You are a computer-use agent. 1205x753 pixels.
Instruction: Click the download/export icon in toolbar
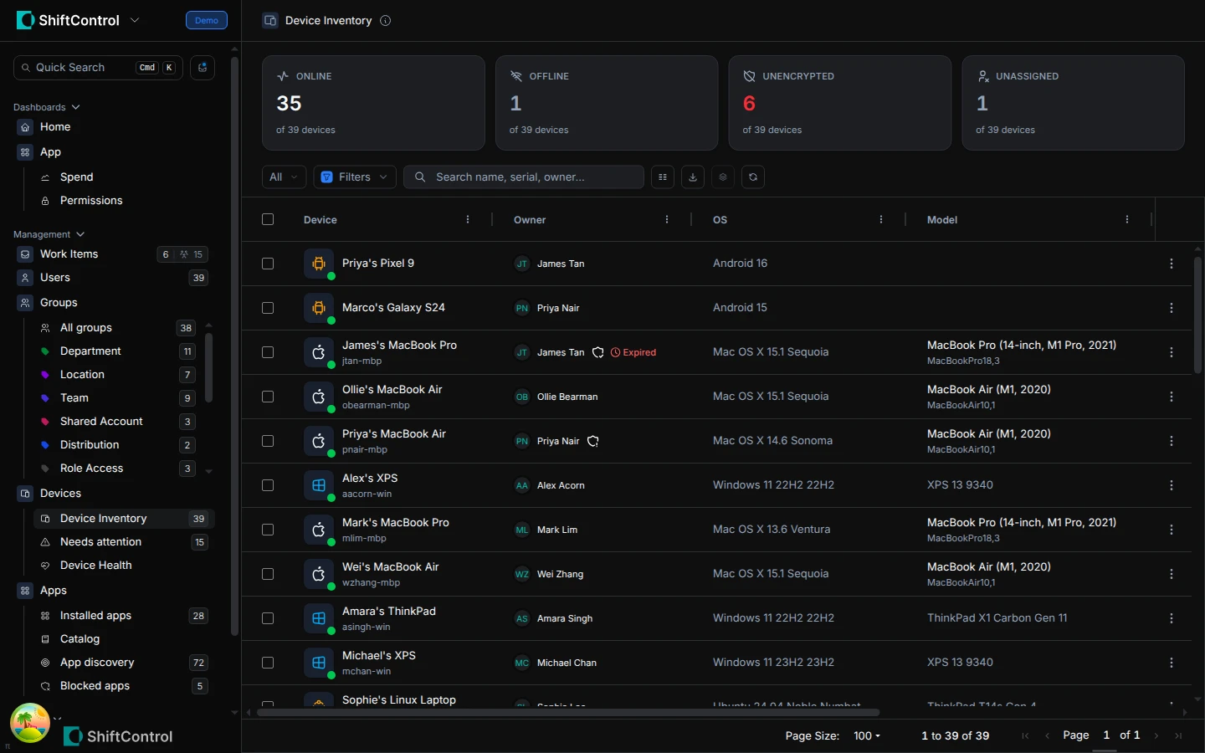point(693,177)
